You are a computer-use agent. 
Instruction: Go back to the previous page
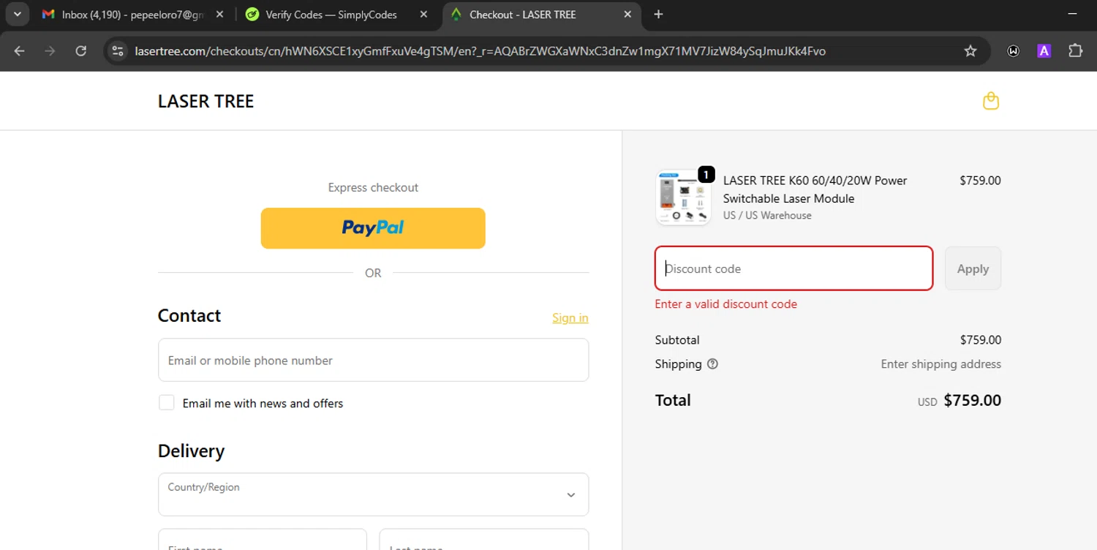[20, 51]
